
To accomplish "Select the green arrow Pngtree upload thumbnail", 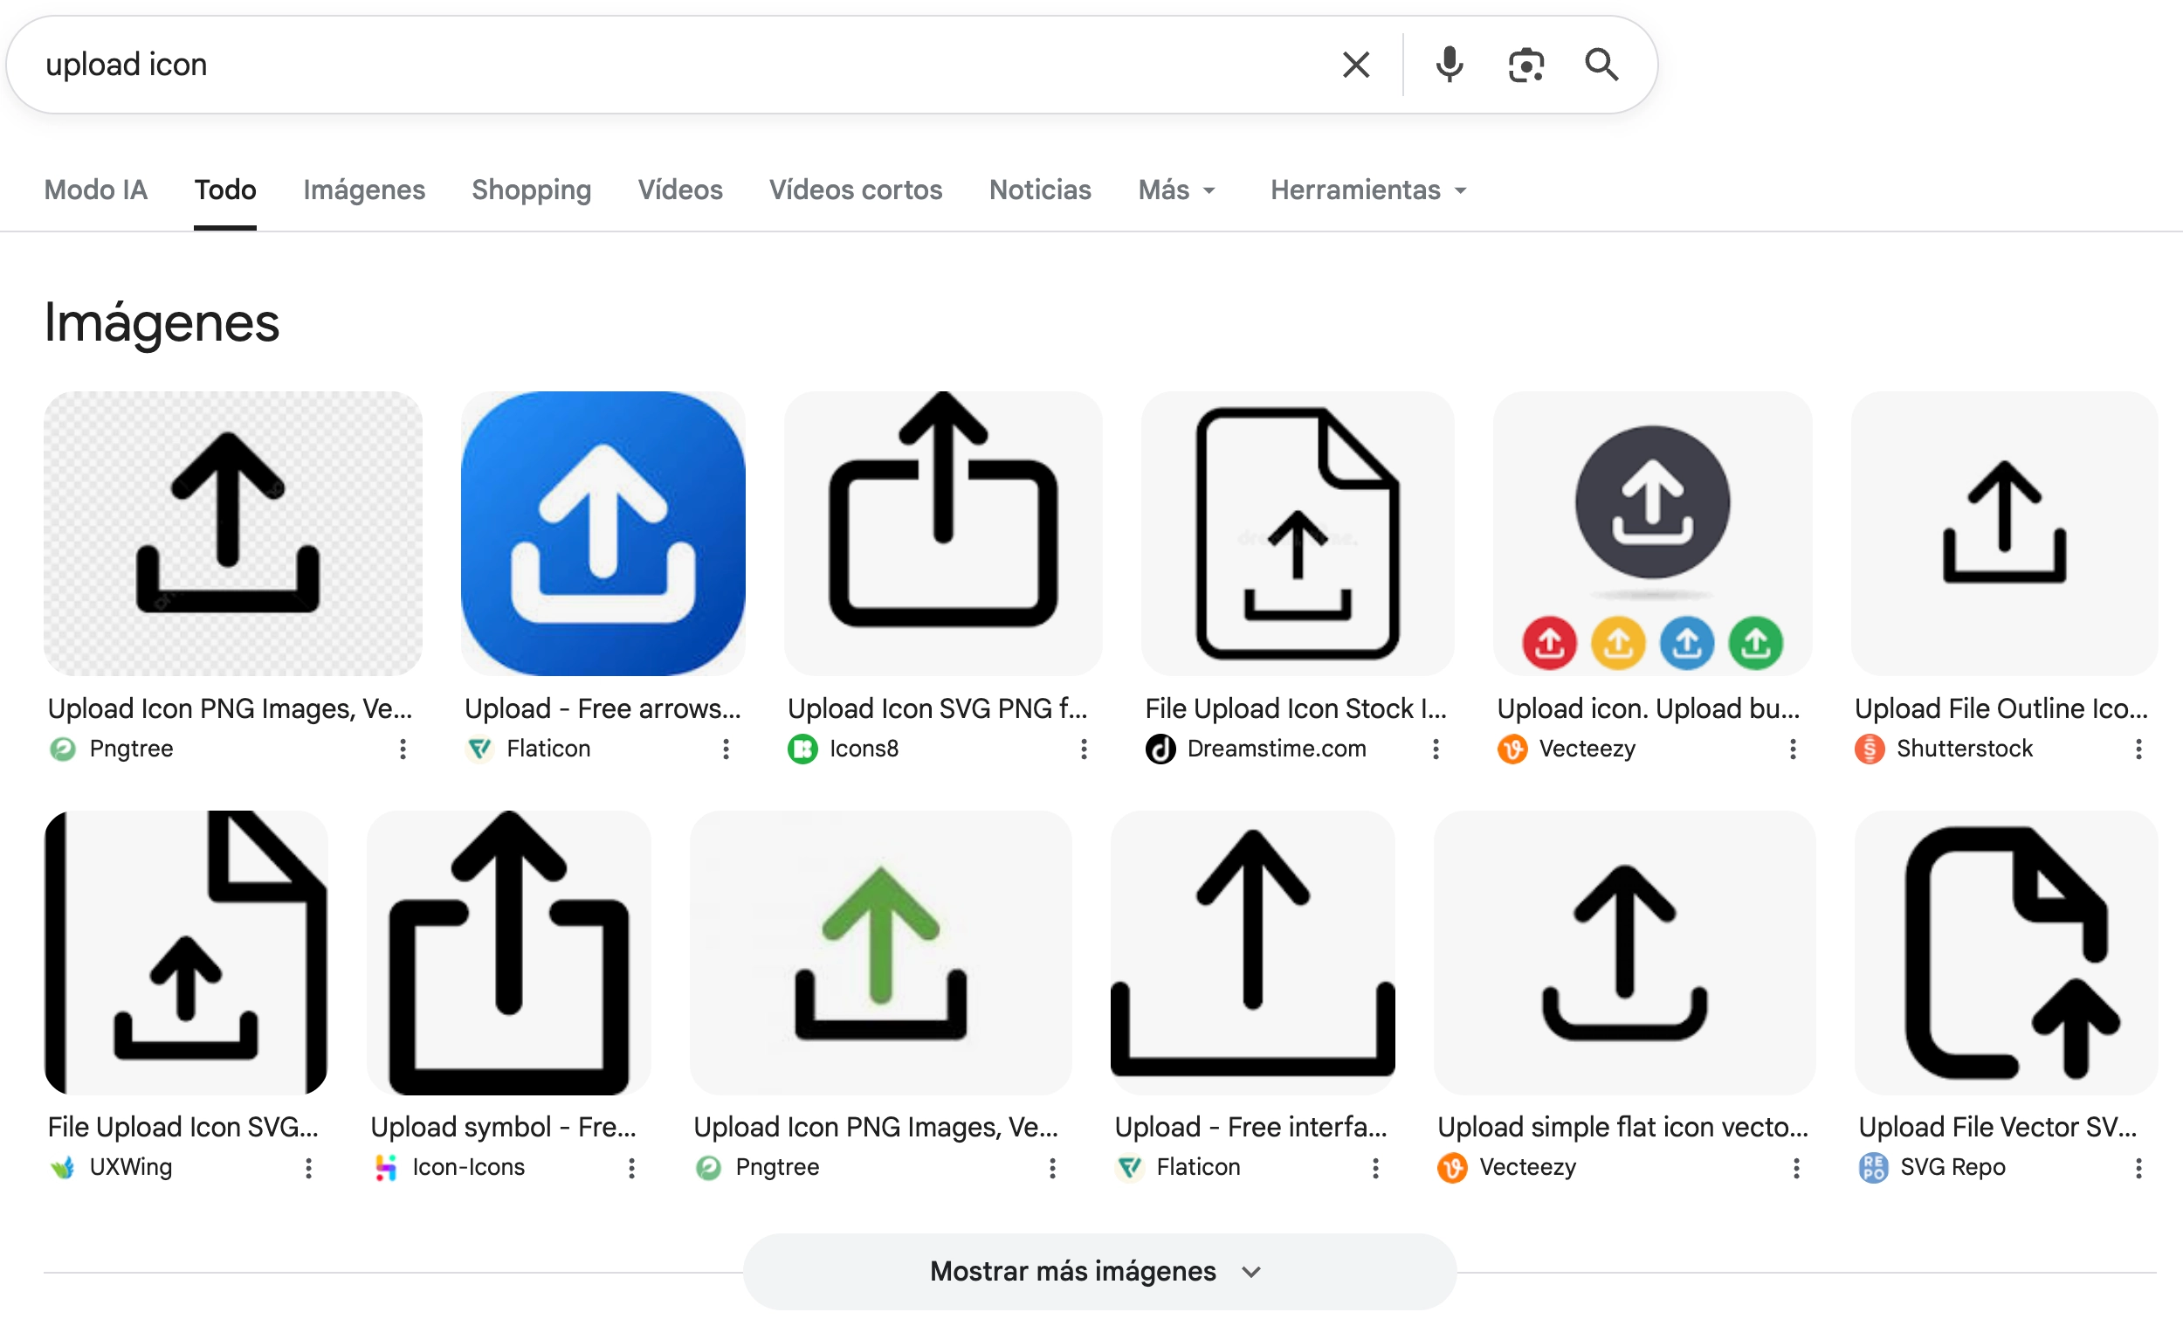I will coord(880,952).
